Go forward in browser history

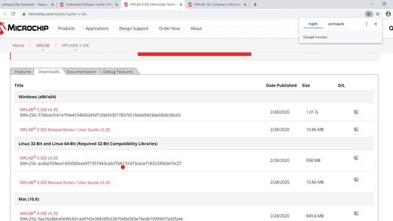click(x=4, y=14)
